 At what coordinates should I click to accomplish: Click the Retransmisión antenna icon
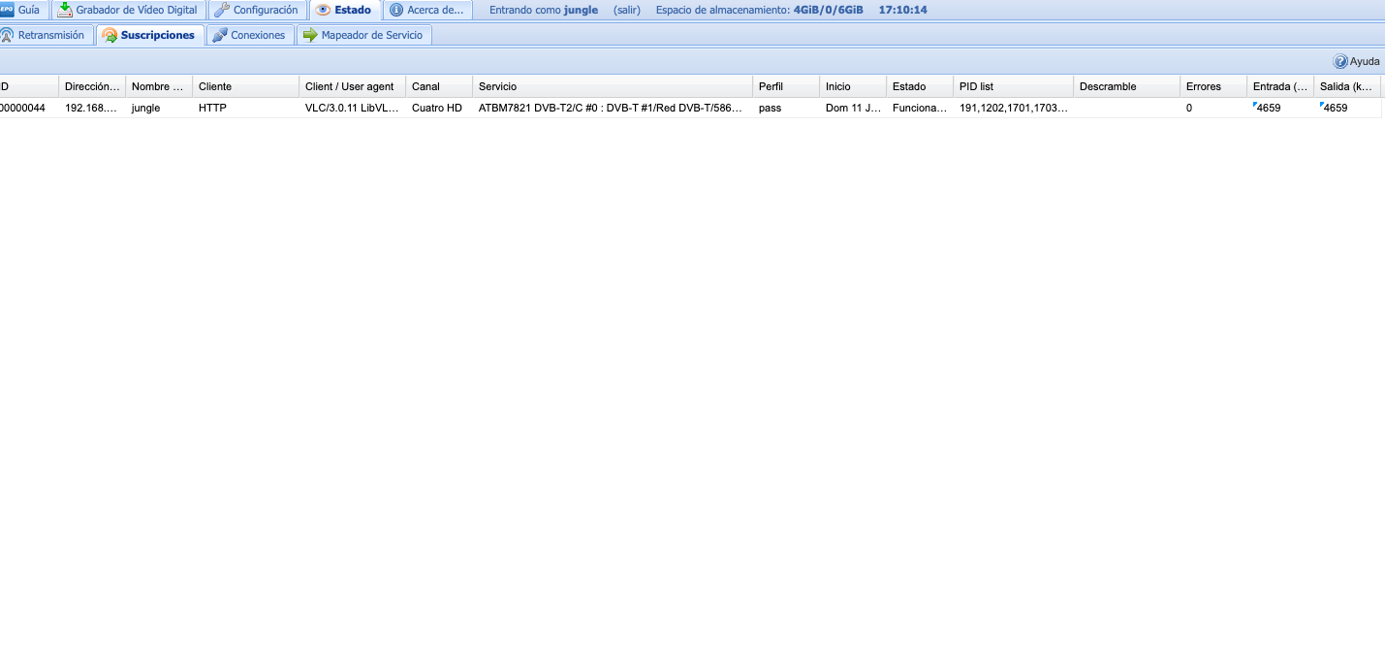coord(7,35)
